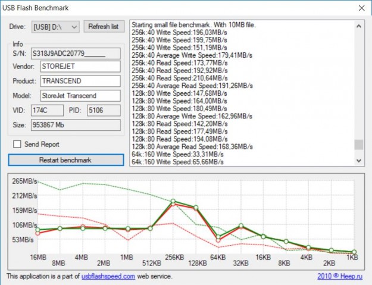Click the Model field StoreJet Transcend
Viewport: 372px width, 285px height.
coord(80,96)
